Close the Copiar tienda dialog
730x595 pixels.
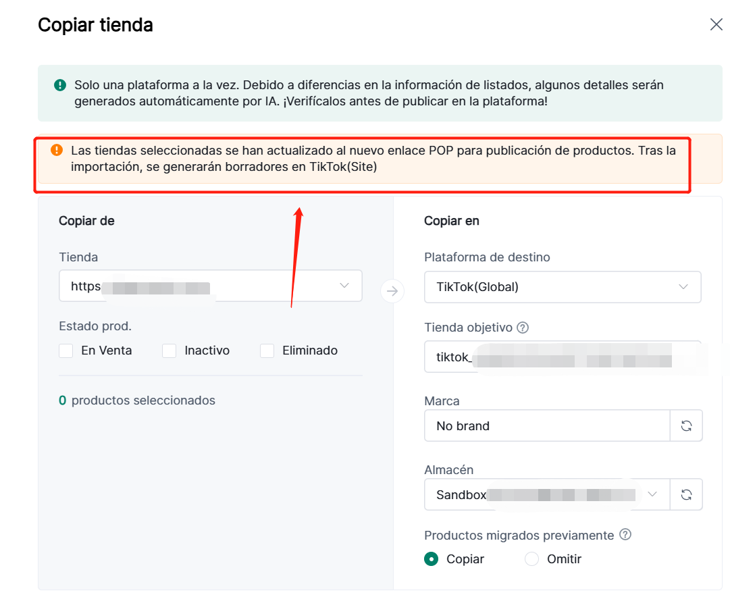point(716,25)
